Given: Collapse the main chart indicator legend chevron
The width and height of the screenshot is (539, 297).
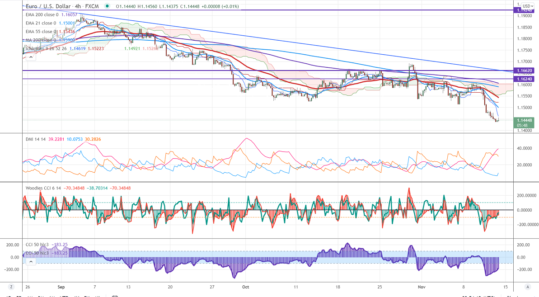Looking at the screenshot, I should tap(31, 57).
